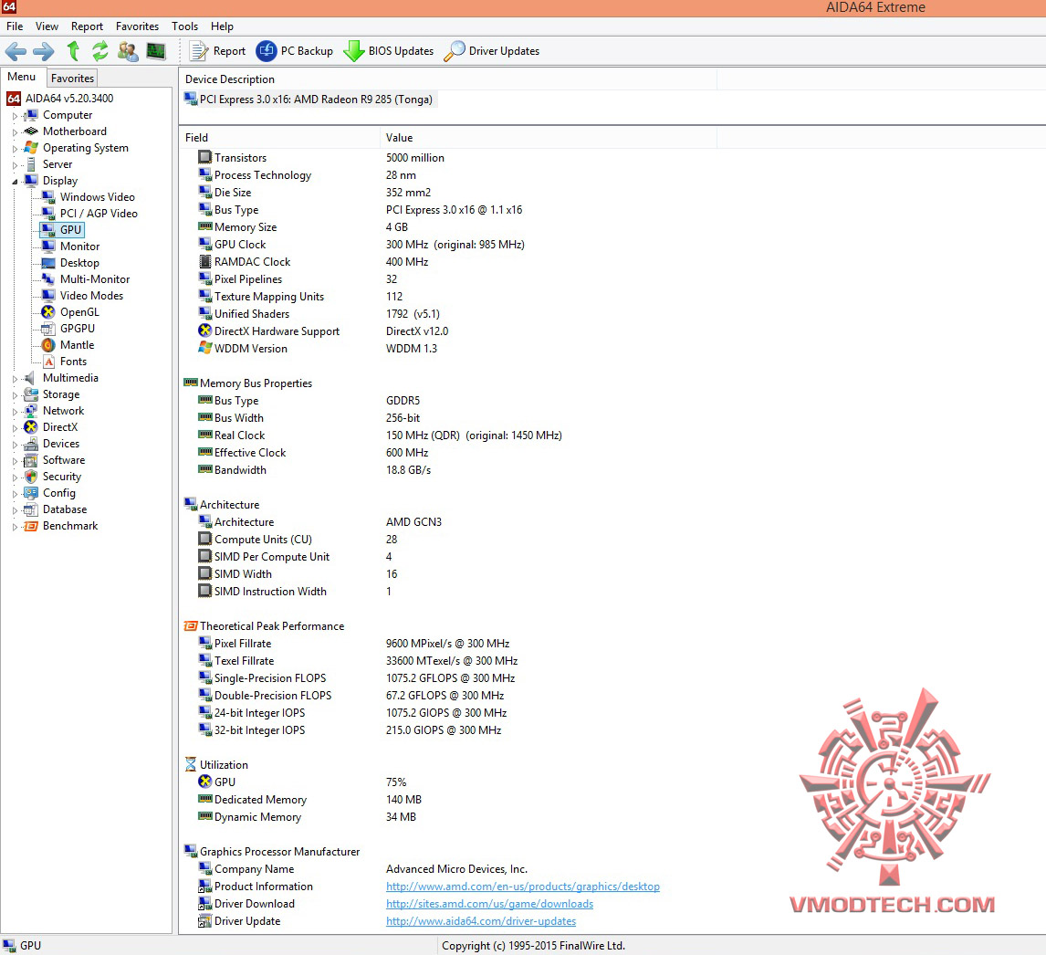Select PCI Express 3.0 x16 Radeon R9 285 device
Screen dimensions: 1046x955
pos(309,100)
